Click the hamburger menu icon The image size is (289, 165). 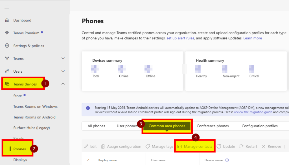coord(7,7)
